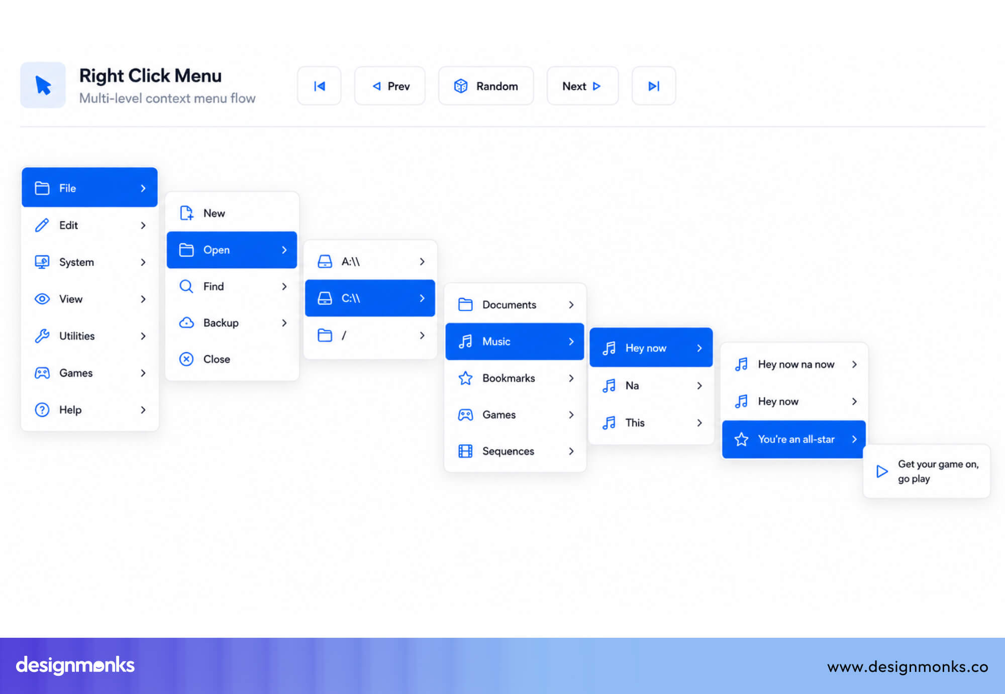Screen dimensions: 1005x694
Task: Click the Prev button
Action: pyautogui.click(x=390, y=86)
